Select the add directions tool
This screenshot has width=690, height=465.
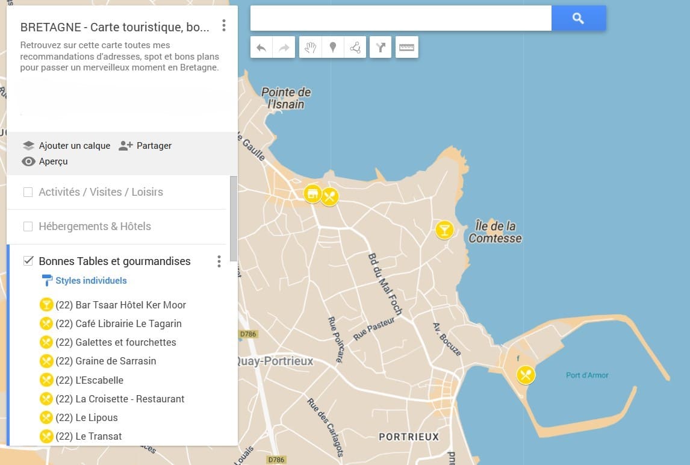[x=381, y=47]
